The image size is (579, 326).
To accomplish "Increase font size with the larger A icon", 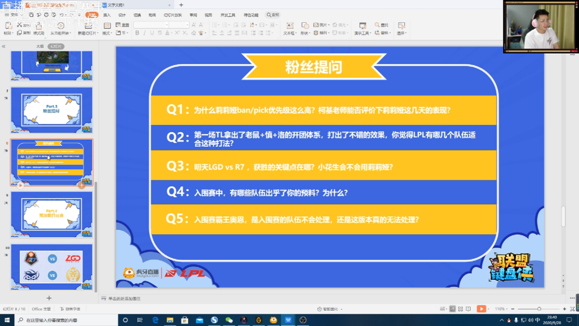I will (x=194, y=25).
